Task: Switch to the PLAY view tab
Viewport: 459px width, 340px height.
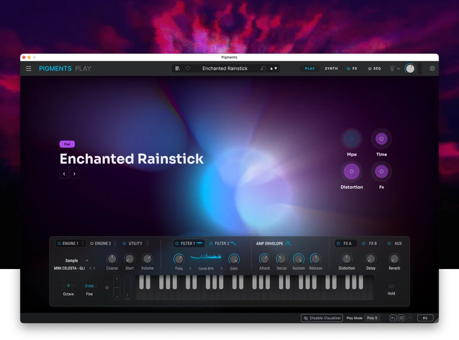Action: point(310,68)
